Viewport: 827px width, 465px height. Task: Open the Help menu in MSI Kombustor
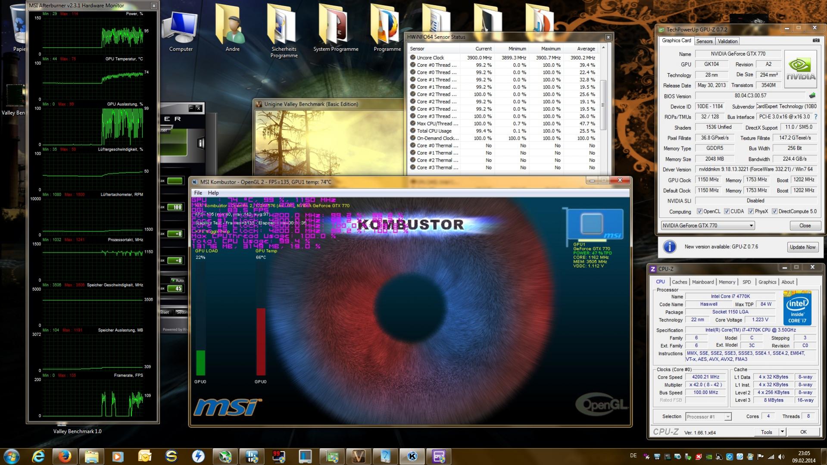click(213, 193)
